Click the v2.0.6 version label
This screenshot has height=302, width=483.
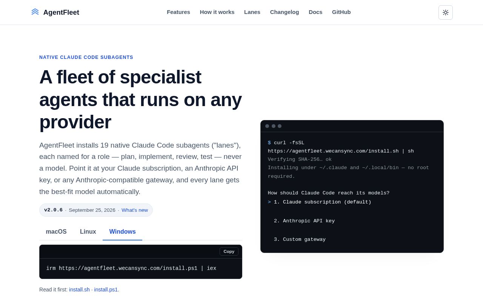[53, 210]
